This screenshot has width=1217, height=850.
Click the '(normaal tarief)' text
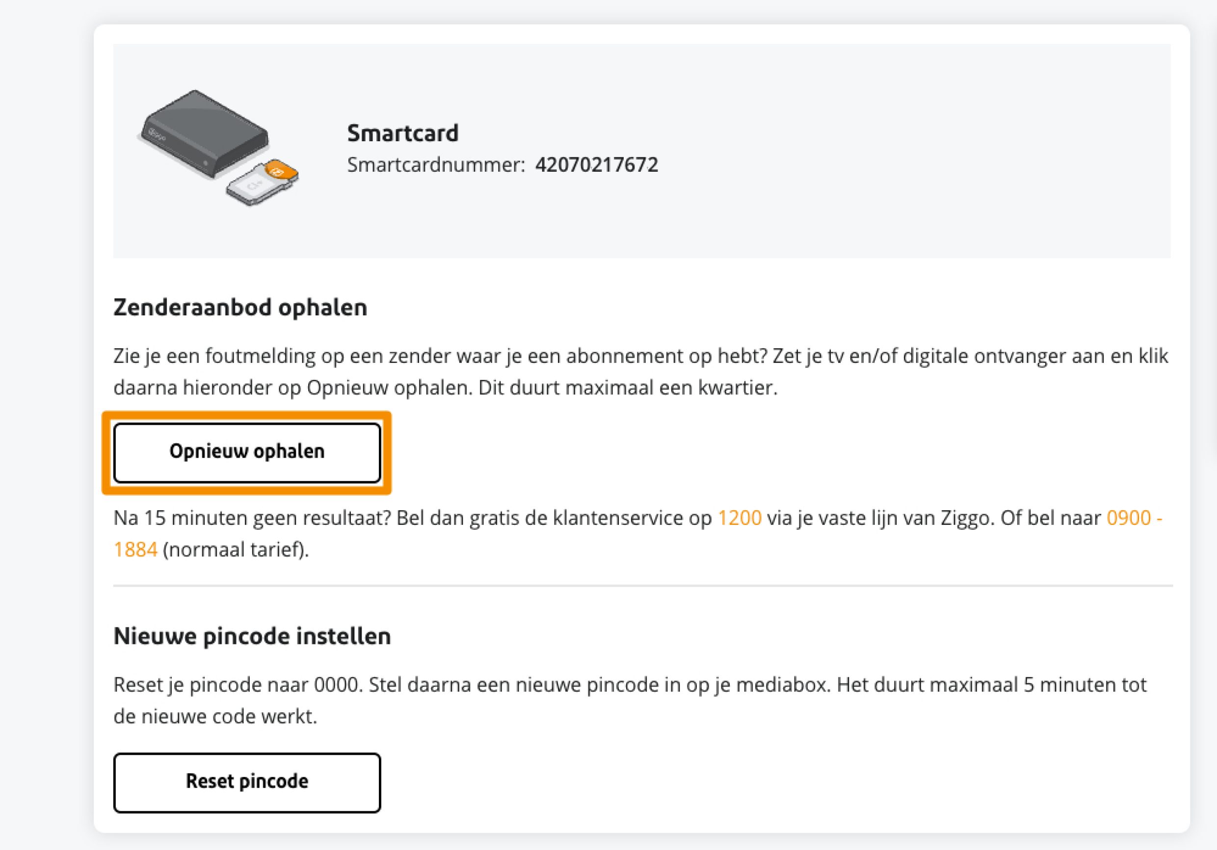[236, 549]
